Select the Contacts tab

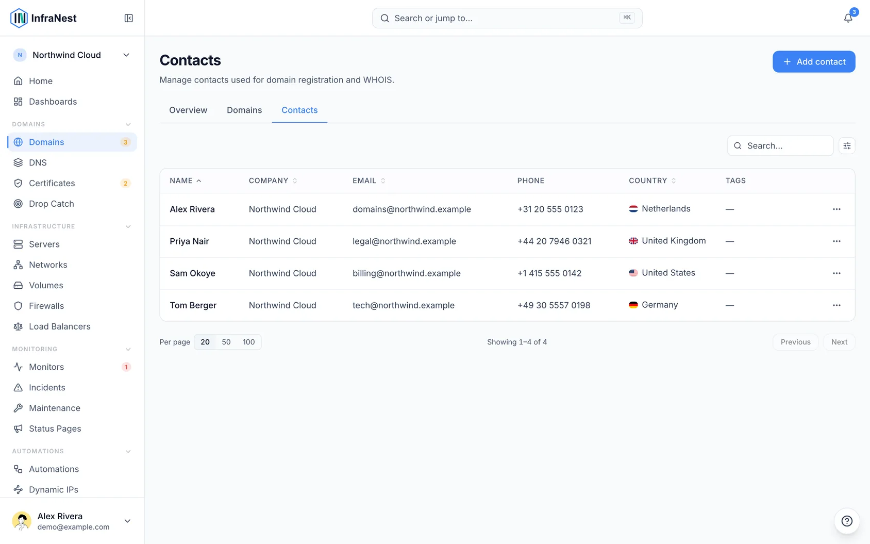(x=299, y=110)
